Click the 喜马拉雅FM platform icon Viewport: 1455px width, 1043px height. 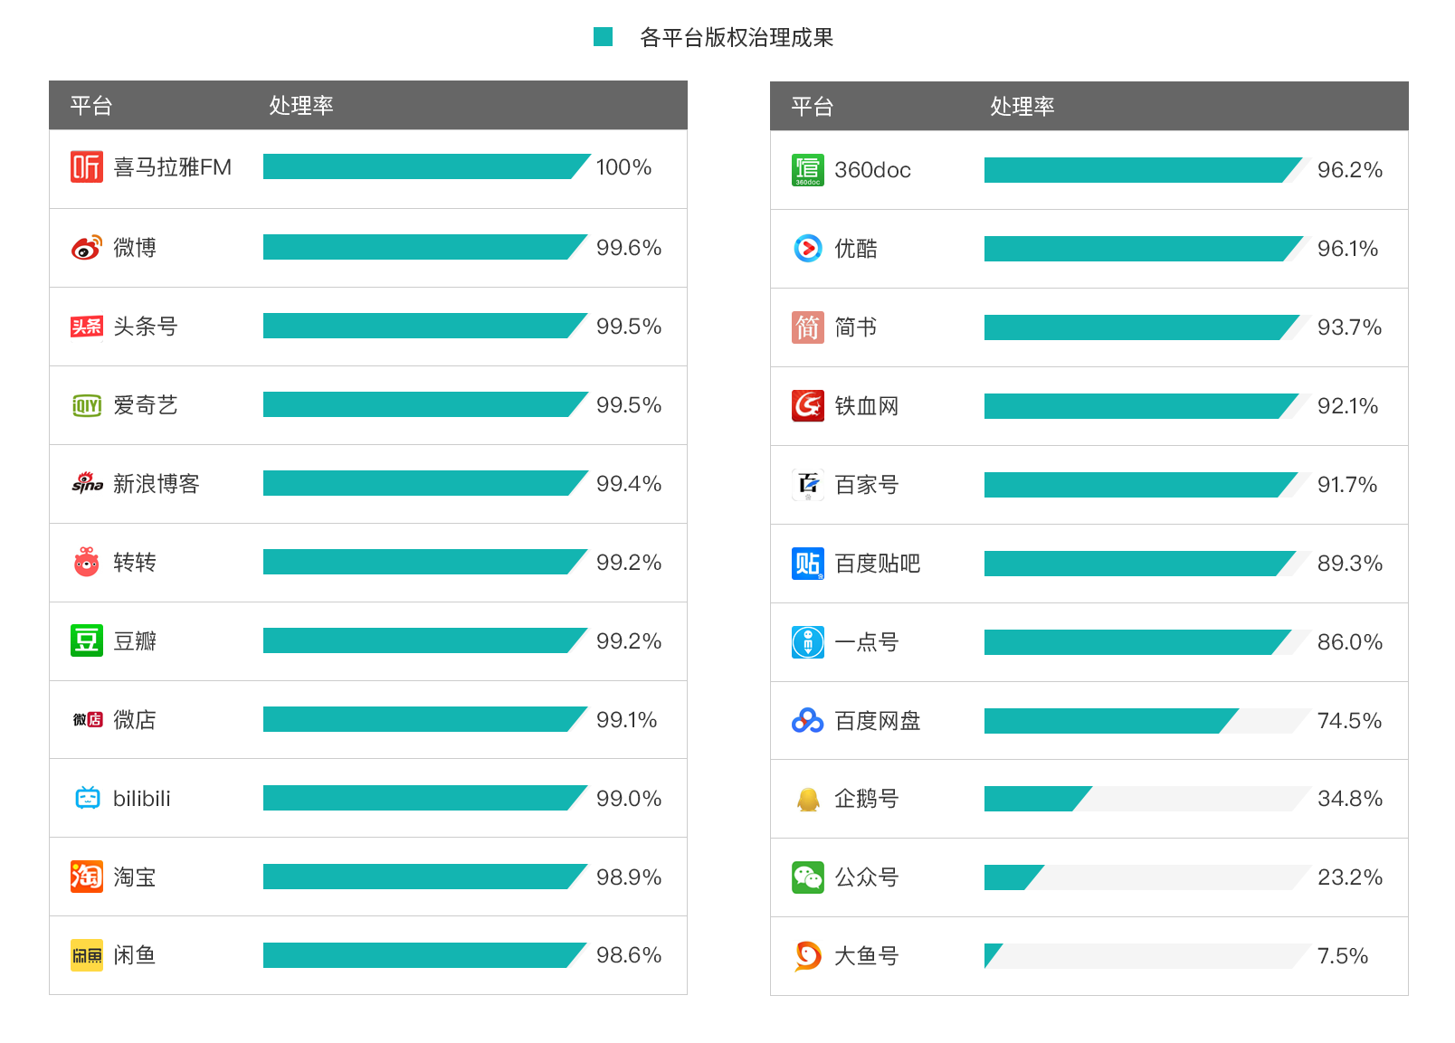pyautogui.click(x=87, y=167)
